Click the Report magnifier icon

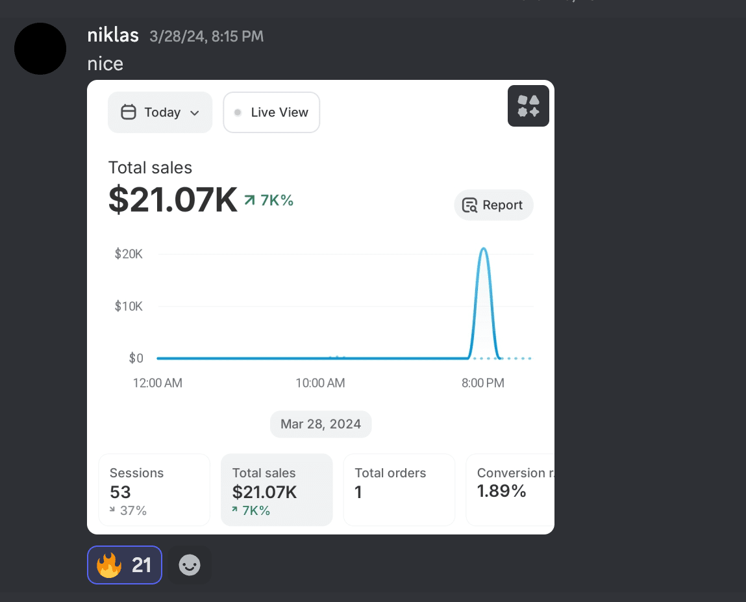(469, 205)
